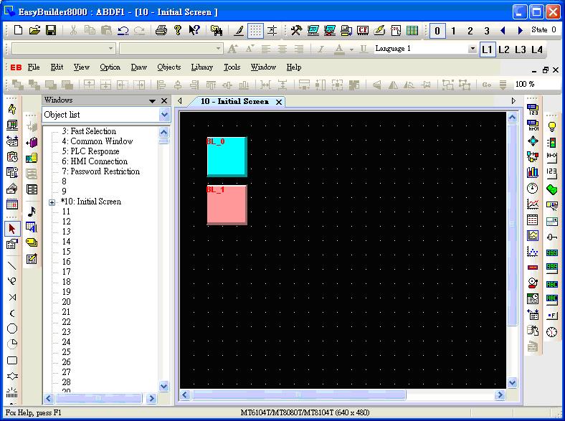Switch to language L4
Viewport: 565px width, 421px height.
[537, 49]
